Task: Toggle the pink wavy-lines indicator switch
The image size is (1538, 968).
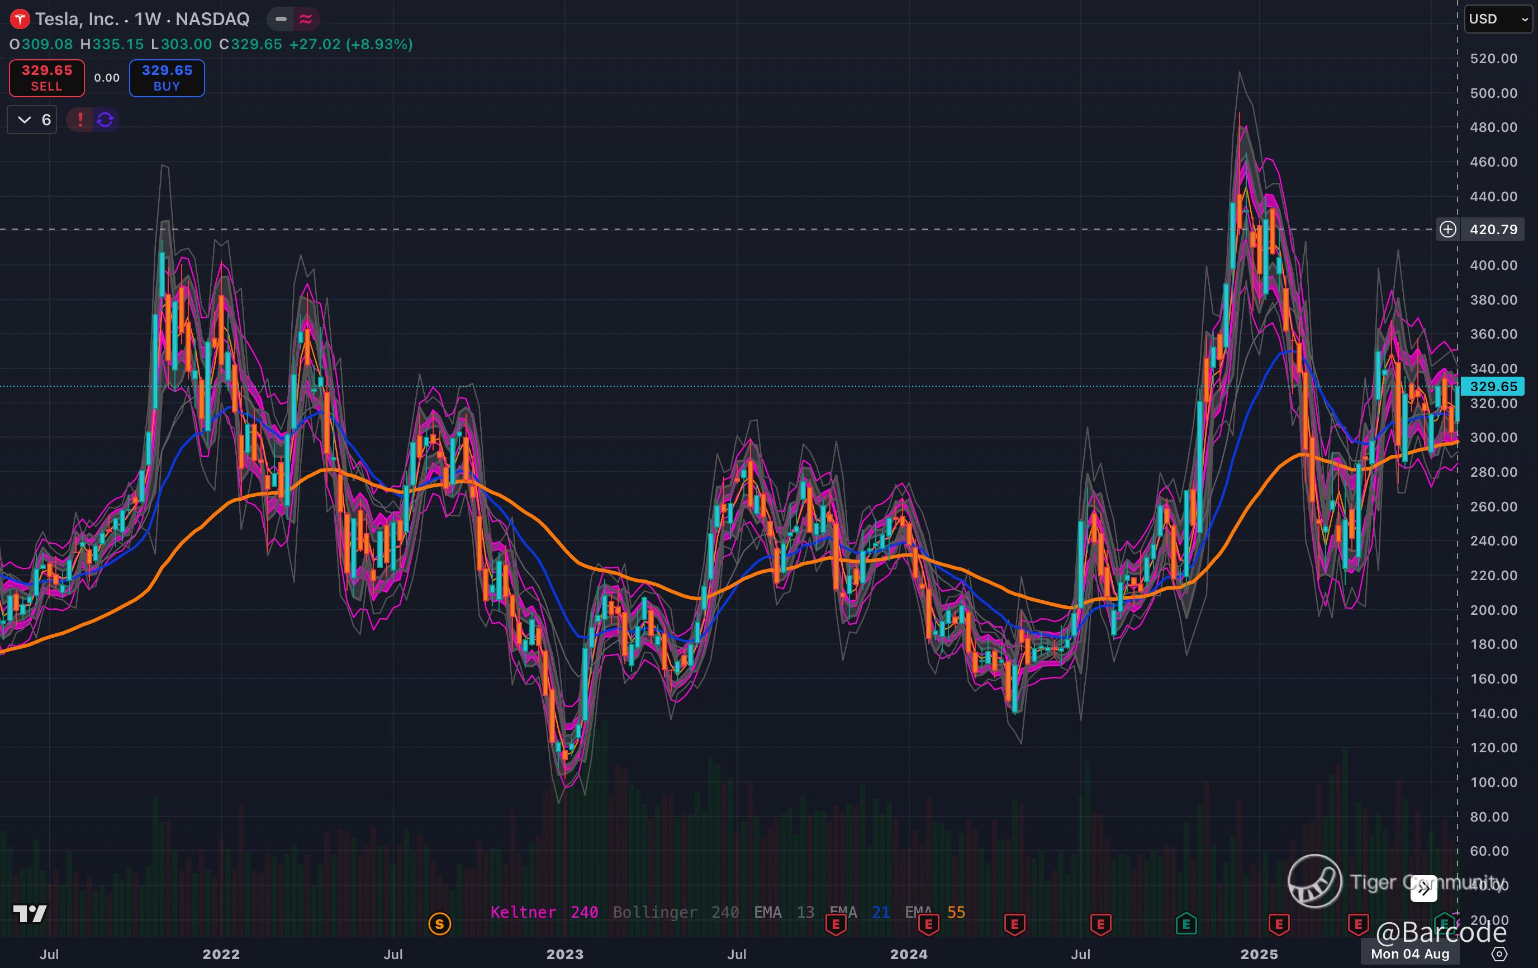Action: click(x=306, y=19)
